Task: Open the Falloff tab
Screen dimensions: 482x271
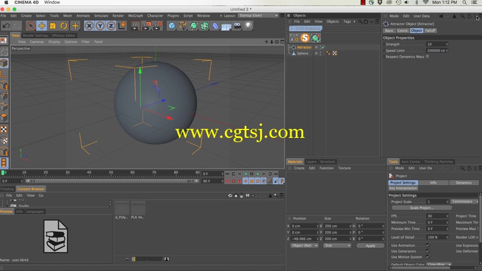Action: point(430,31)
